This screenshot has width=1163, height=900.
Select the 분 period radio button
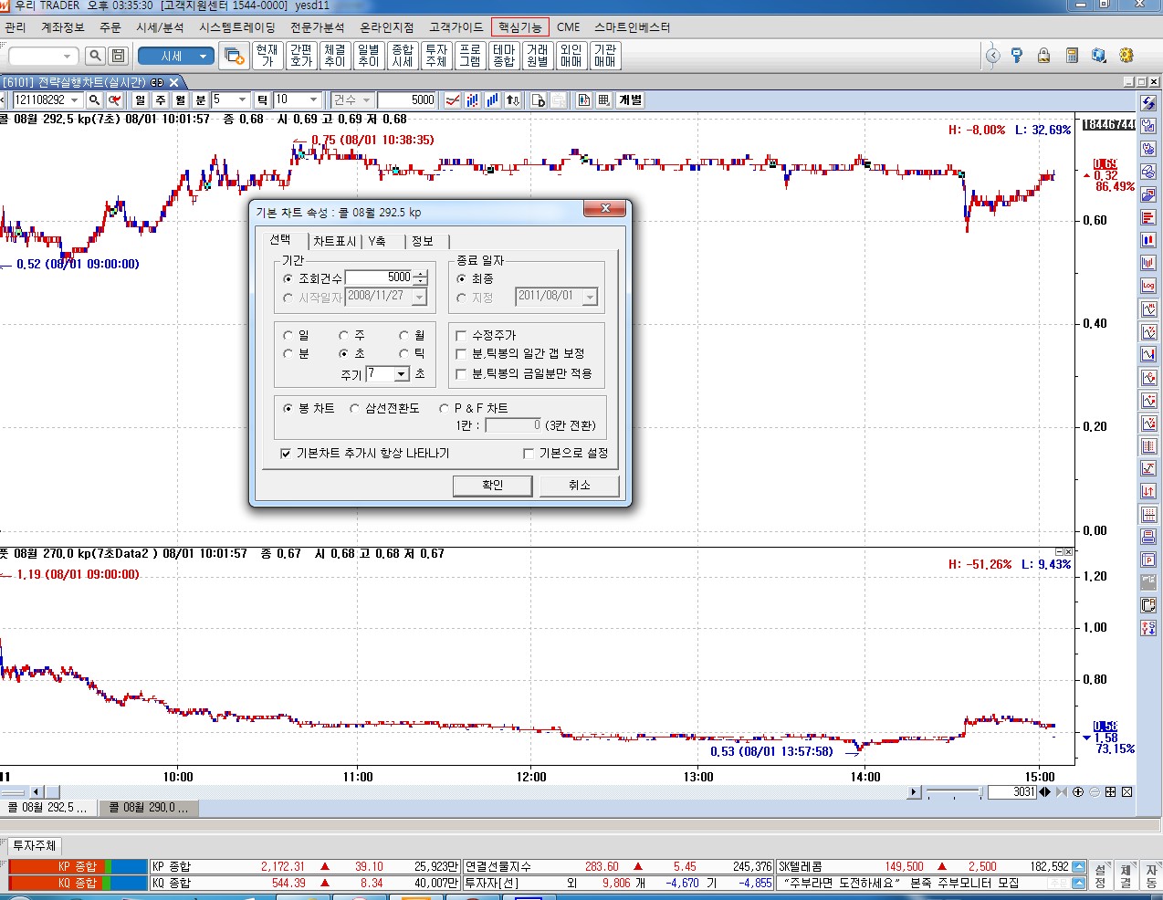(x=288, y=353)
